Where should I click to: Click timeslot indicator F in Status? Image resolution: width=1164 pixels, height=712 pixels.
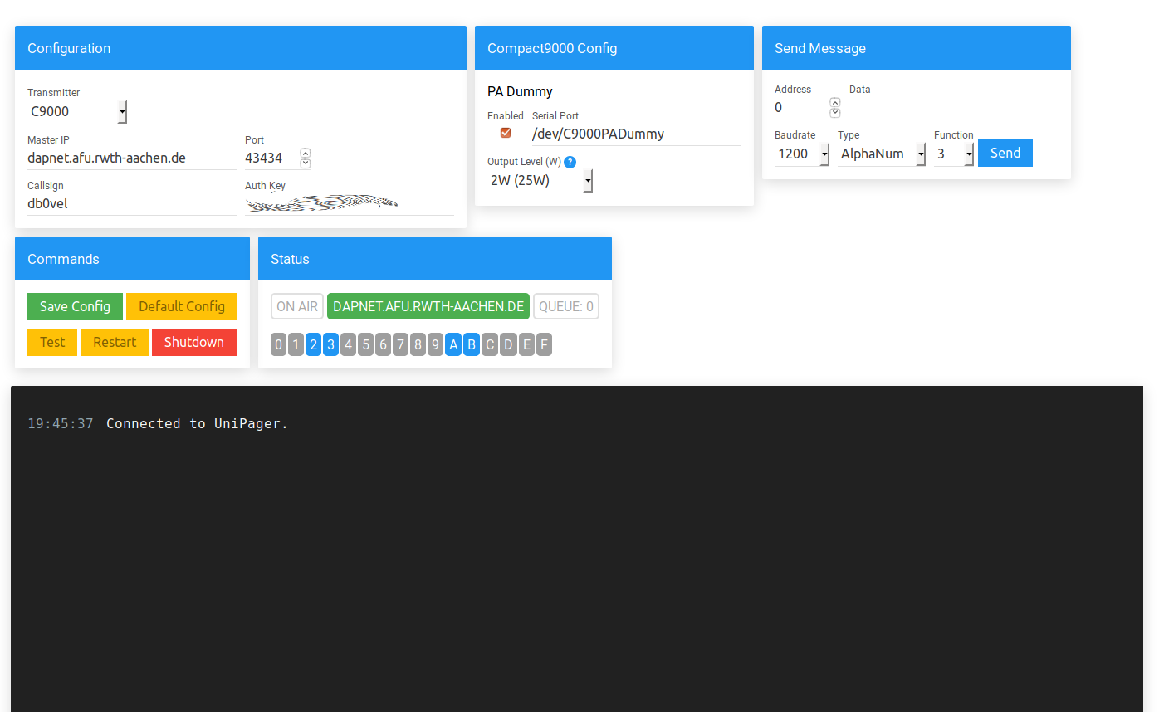click(544, 344)
